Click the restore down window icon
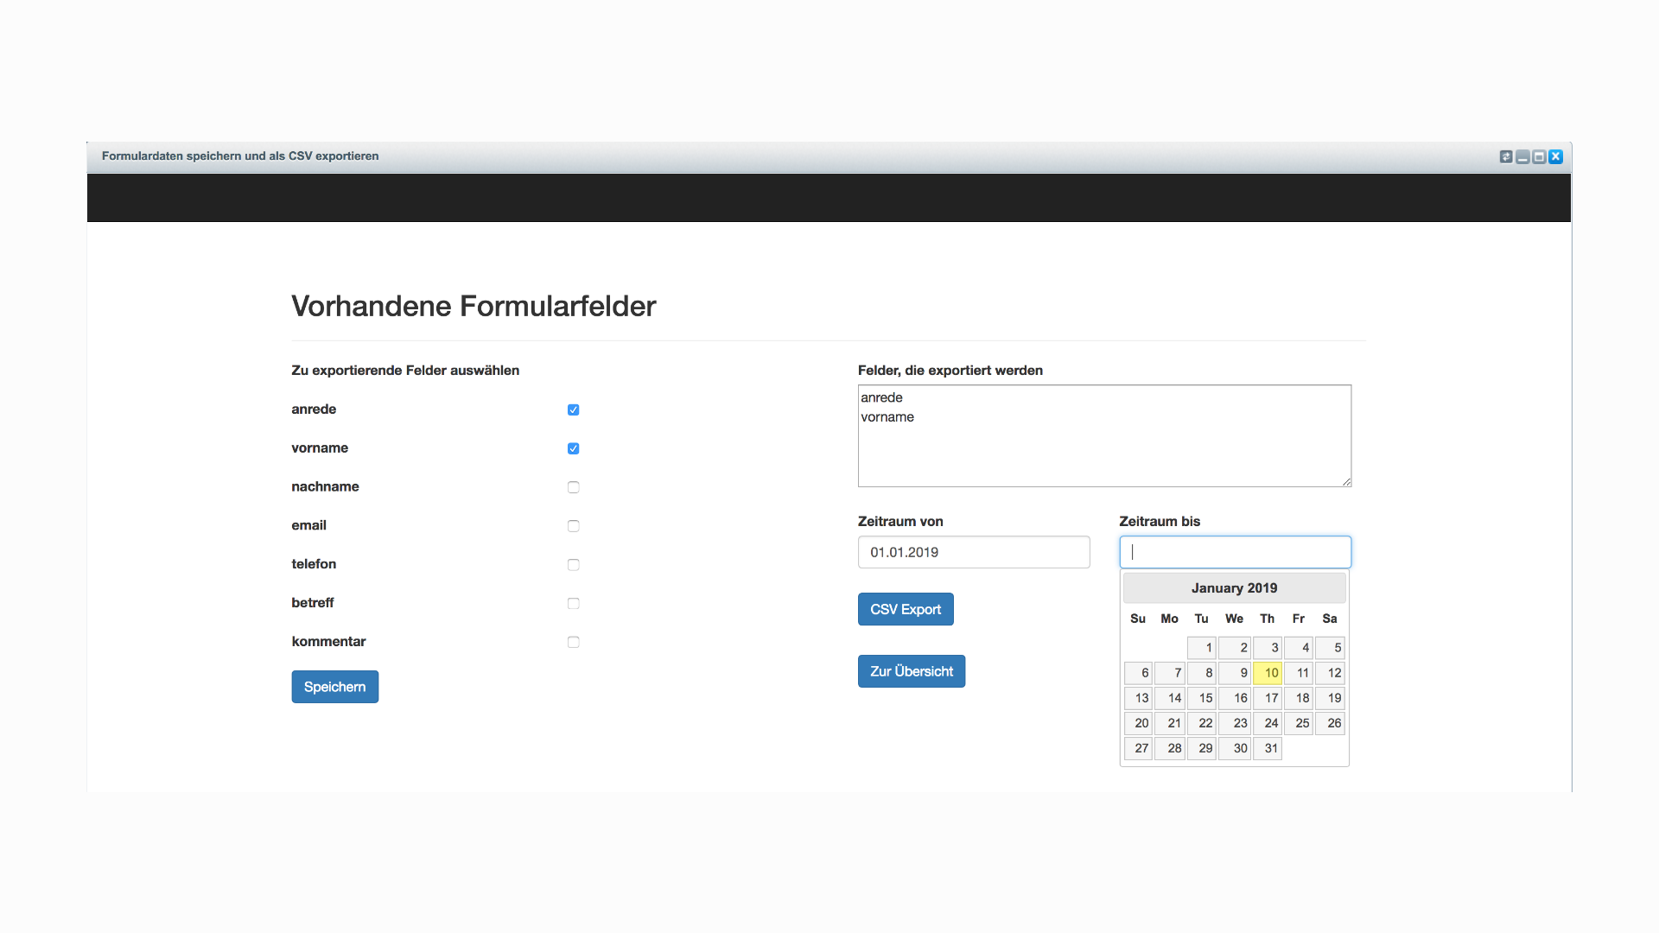Screen dimensions: 1659x933 click(1541, 157)
